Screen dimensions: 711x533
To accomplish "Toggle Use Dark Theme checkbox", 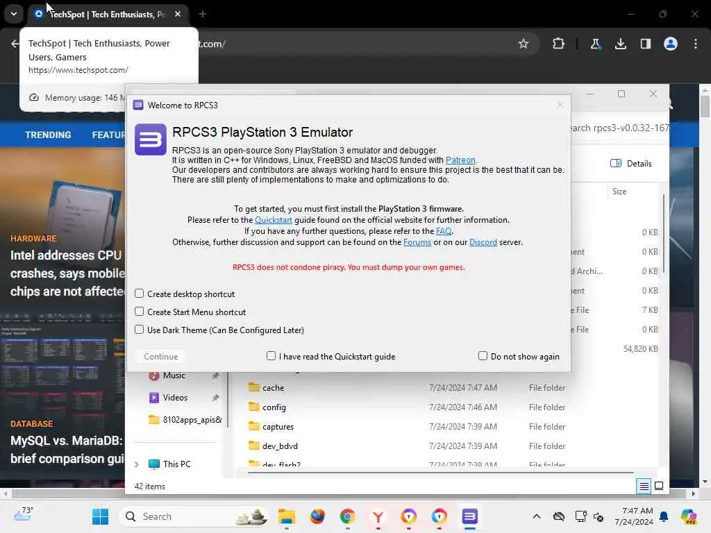I will click(139, 330).
